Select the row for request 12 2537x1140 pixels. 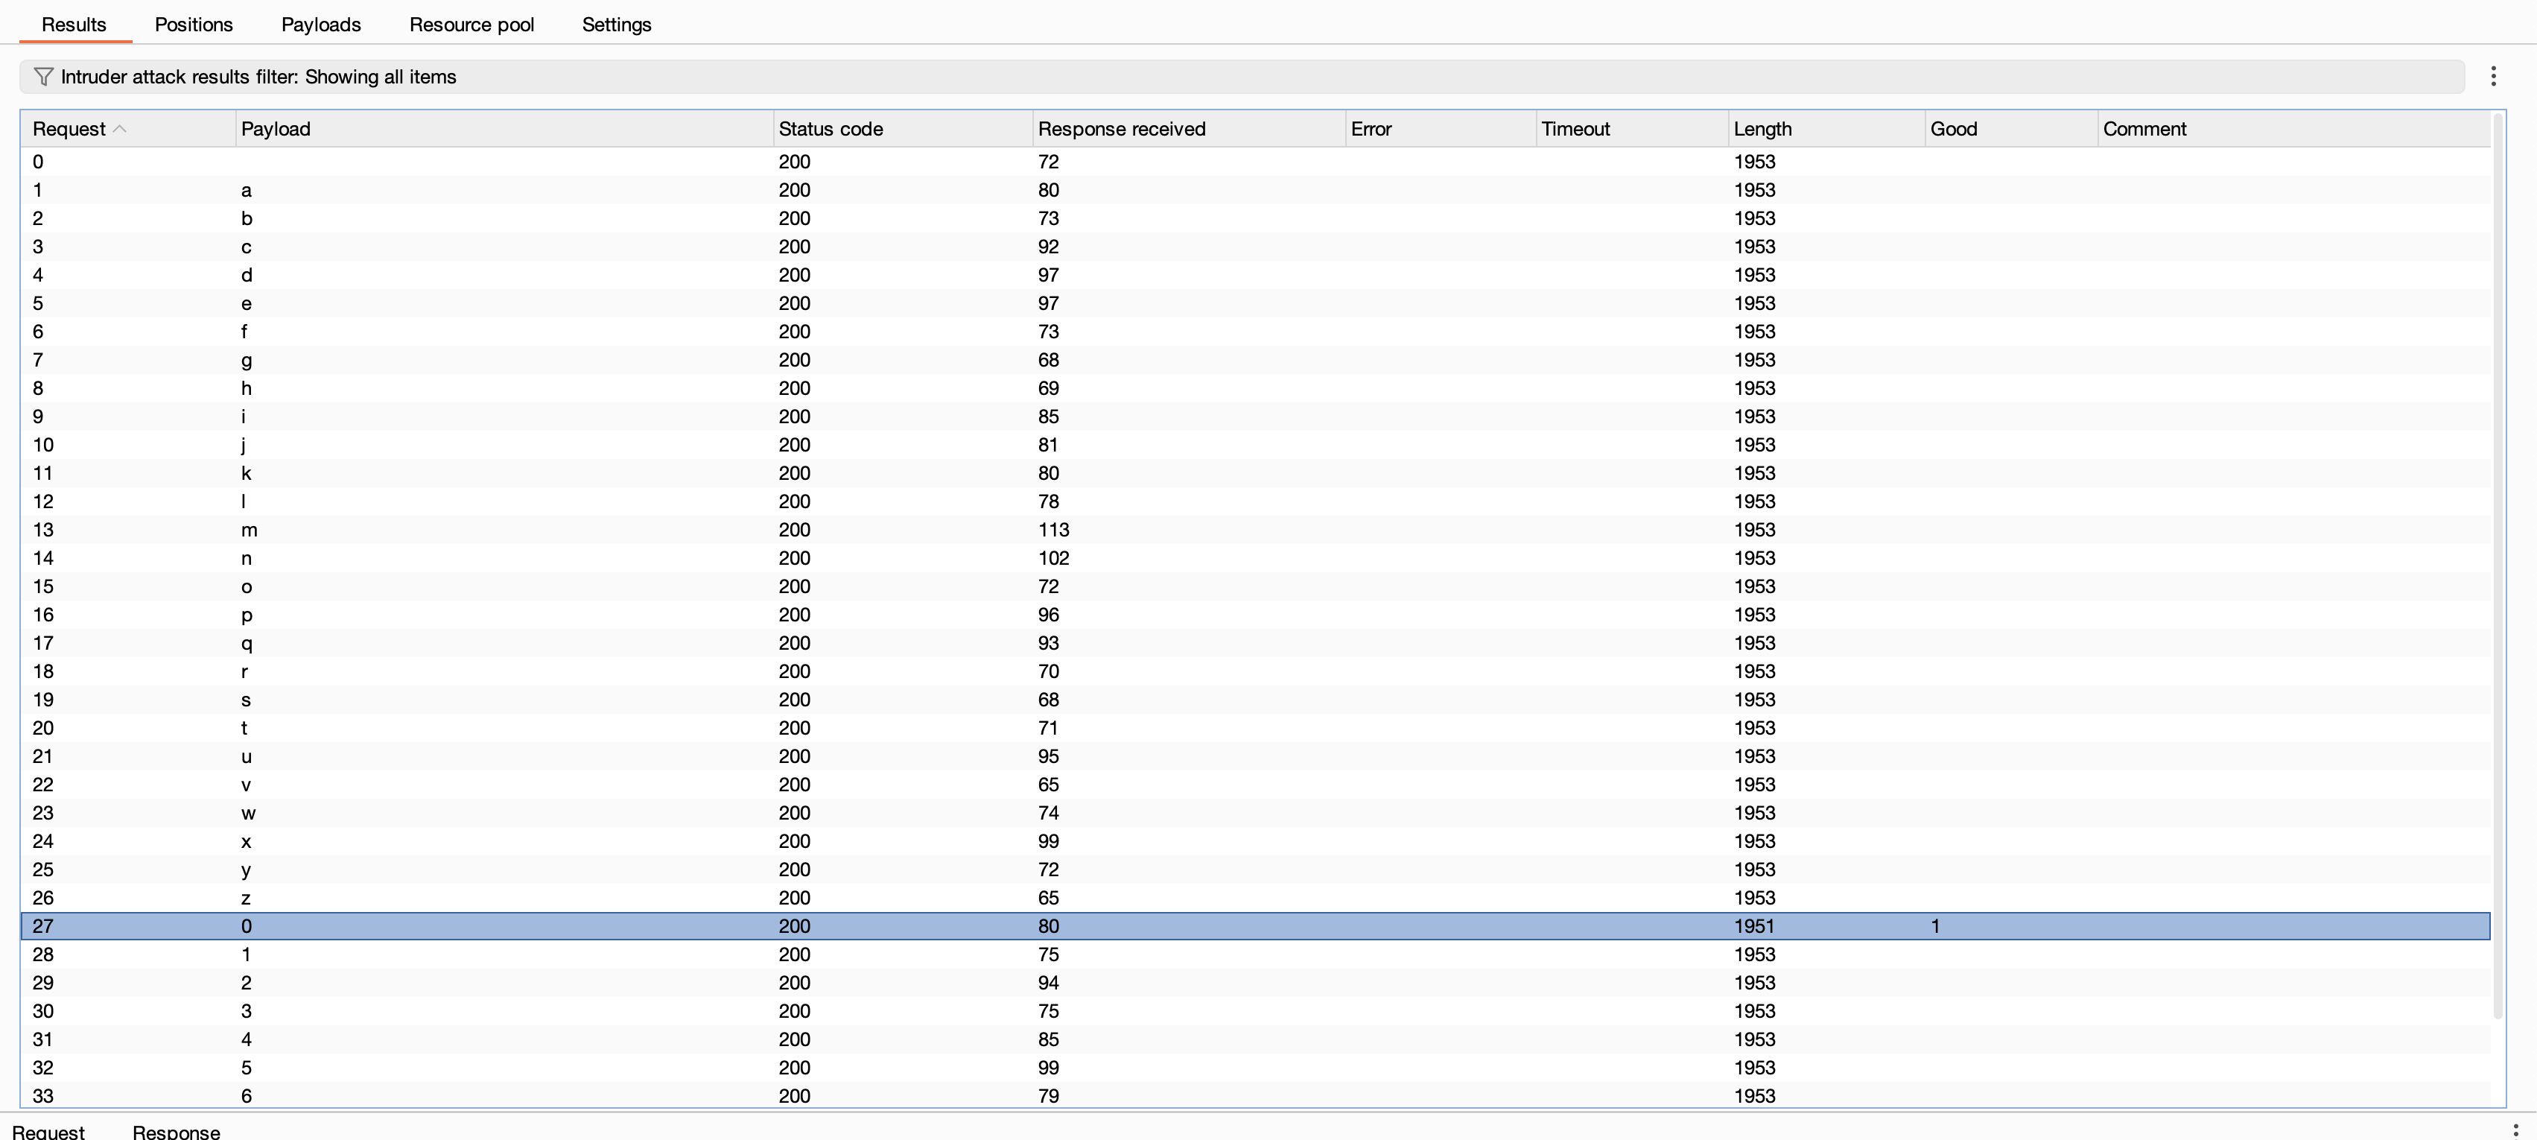(1256, 501)
